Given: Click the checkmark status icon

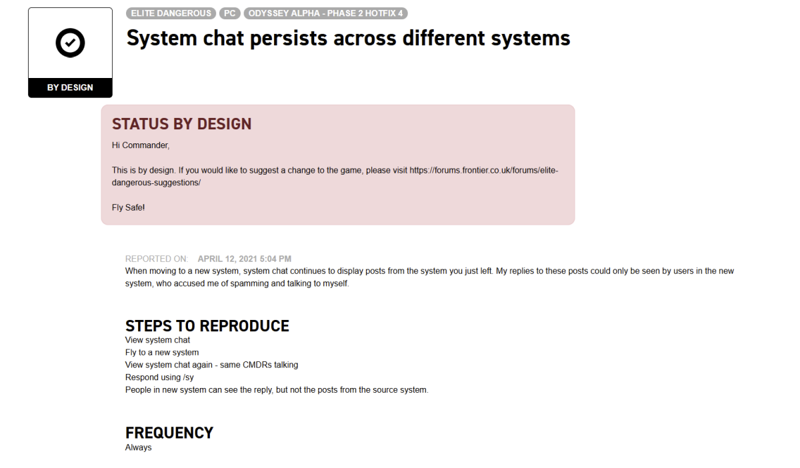Looking at the screenshot, I should tap(70, 43).
